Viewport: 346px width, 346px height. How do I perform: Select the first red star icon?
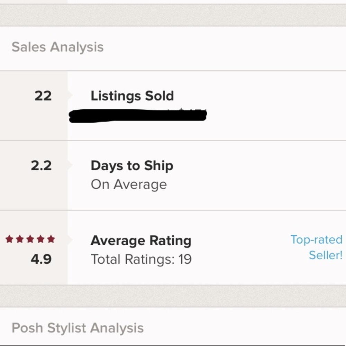tap(9, 239)
